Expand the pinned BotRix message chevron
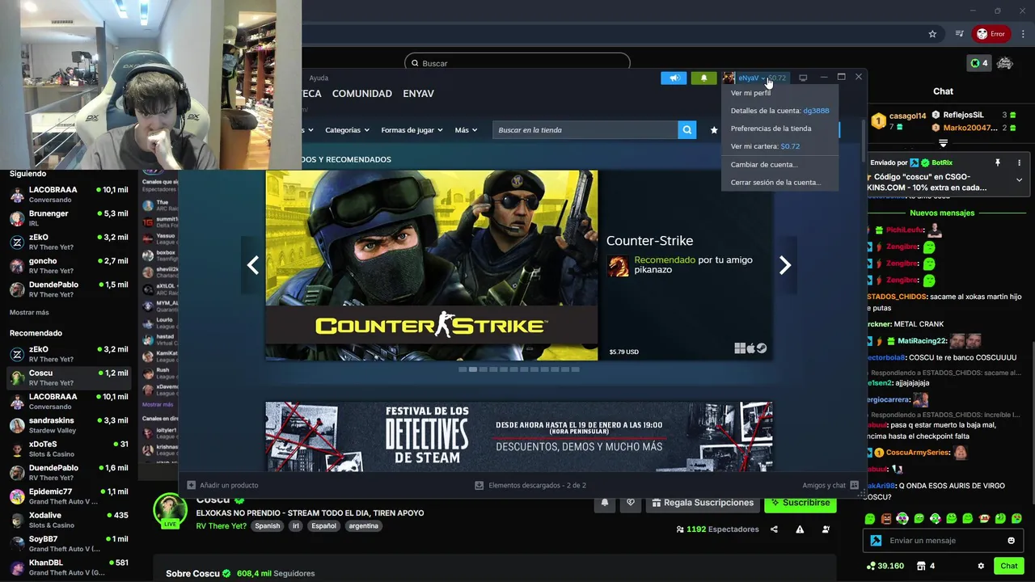Screen dimensions: 1035x582 click(1019, 180)
